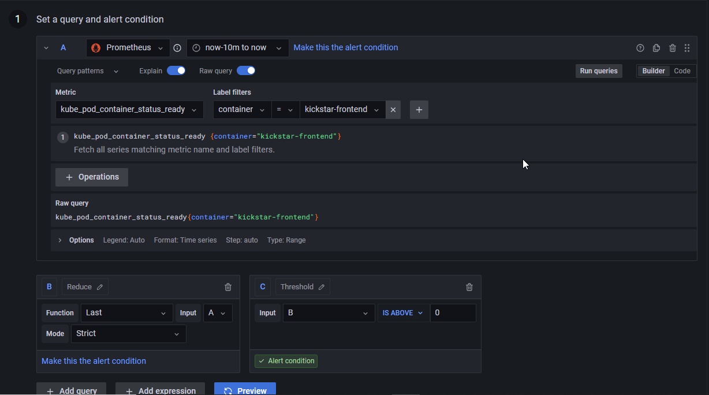The height and width of the screenshot is (395, 709).
Task: Click the Operations button
Action: click(x=92, y=177)
